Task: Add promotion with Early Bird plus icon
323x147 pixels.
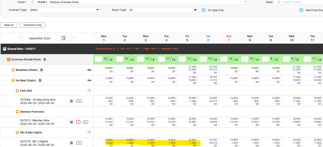Action: [x=89, y=91]
